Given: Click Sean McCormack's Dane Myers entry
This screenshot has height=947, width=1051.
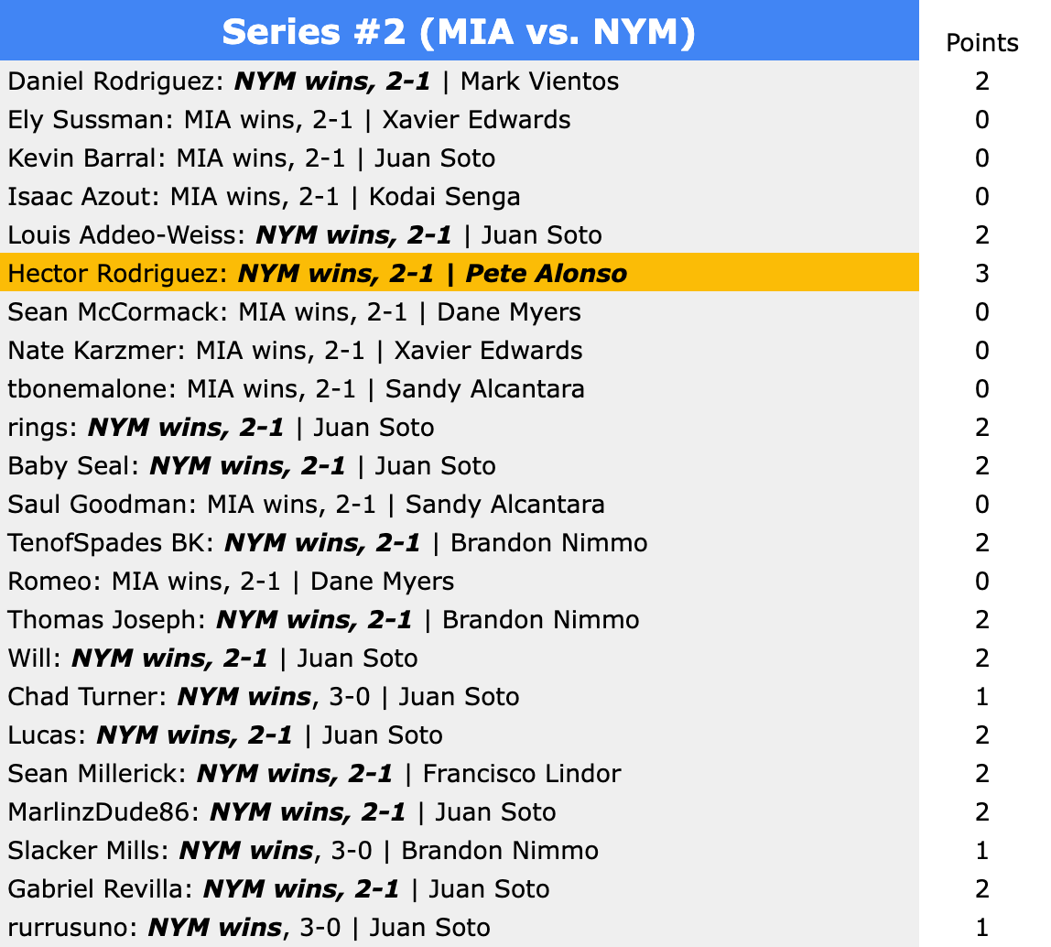Looking at the screenshot, I should (x=508, y=312).
